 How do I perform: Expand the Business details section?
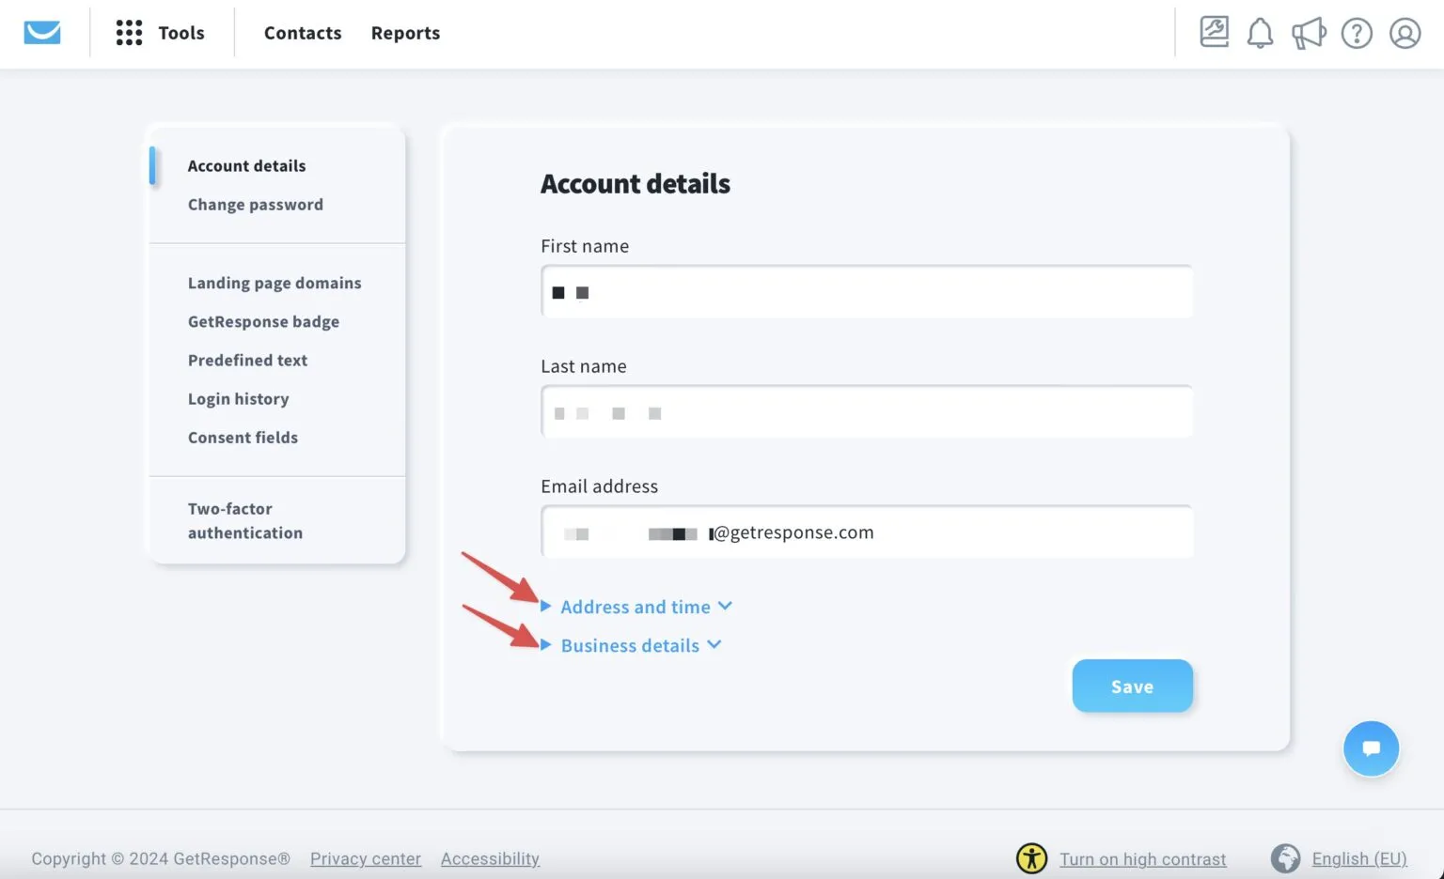[630, 645]
